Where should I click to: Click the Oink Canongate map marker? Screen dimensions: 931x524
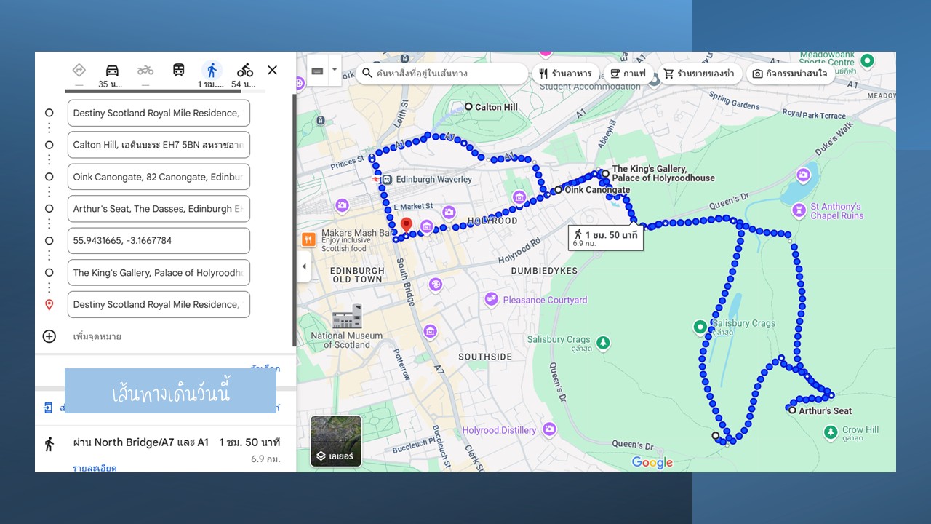coord(558,190)
